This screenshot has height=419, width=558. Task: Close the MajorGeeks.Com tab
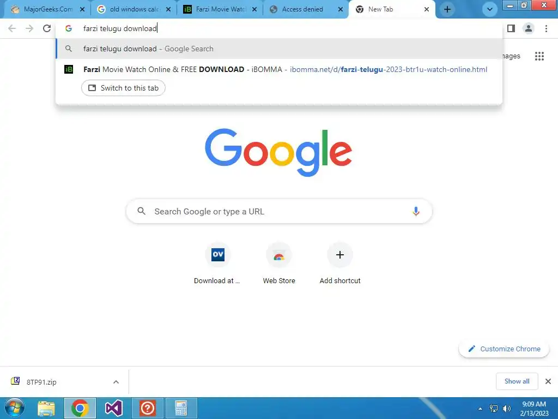tap(82, 10)
